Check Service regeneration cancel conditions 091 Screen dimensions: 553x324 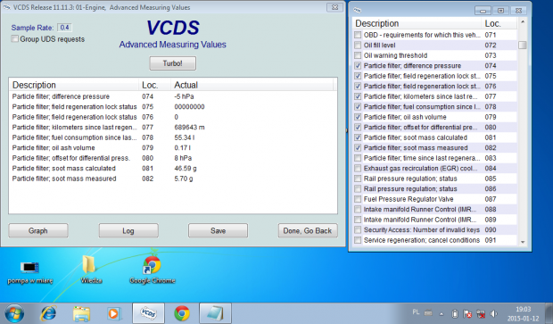tap(358, 240)
